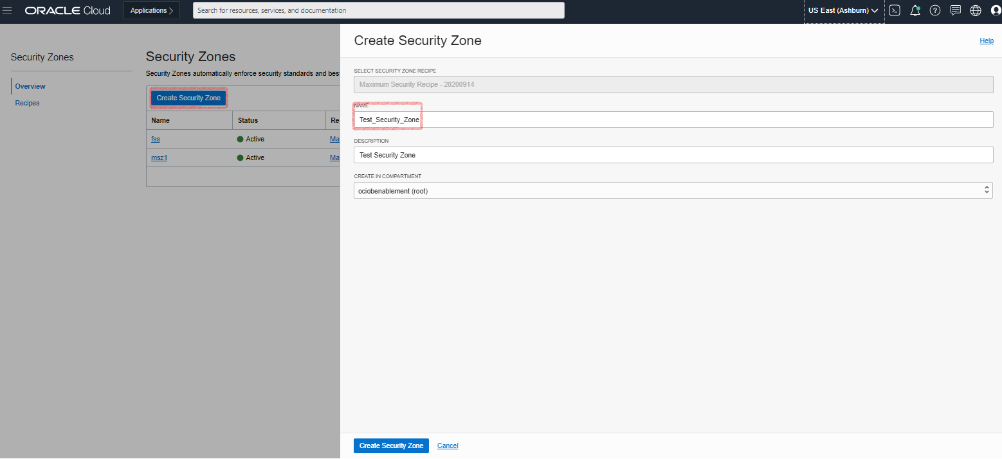This screenshot has width=1002, height=459.
Task: Select Recipes in the Security Zones sidebar
Action: 27,103
